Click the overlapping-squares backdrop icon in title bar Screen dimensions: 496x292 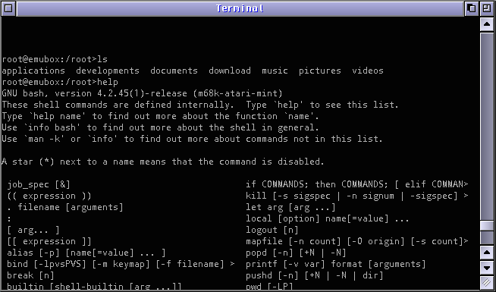pyautogui.click(x=472, y=8)
